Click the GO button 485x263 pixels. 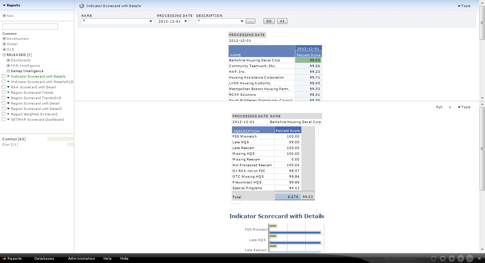pos(269,21)
